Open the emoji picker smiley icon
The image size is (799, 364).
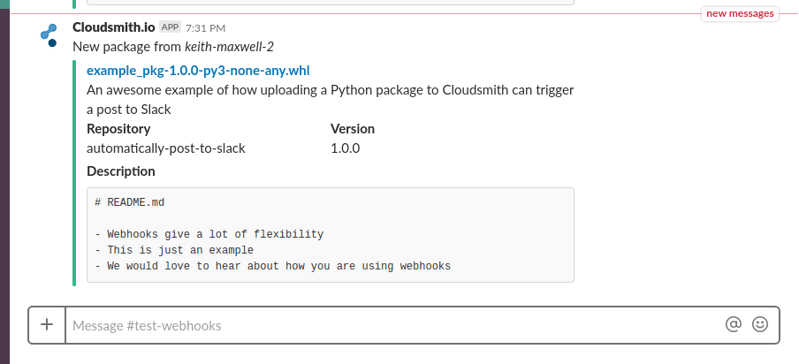click(x=760, y=324)
